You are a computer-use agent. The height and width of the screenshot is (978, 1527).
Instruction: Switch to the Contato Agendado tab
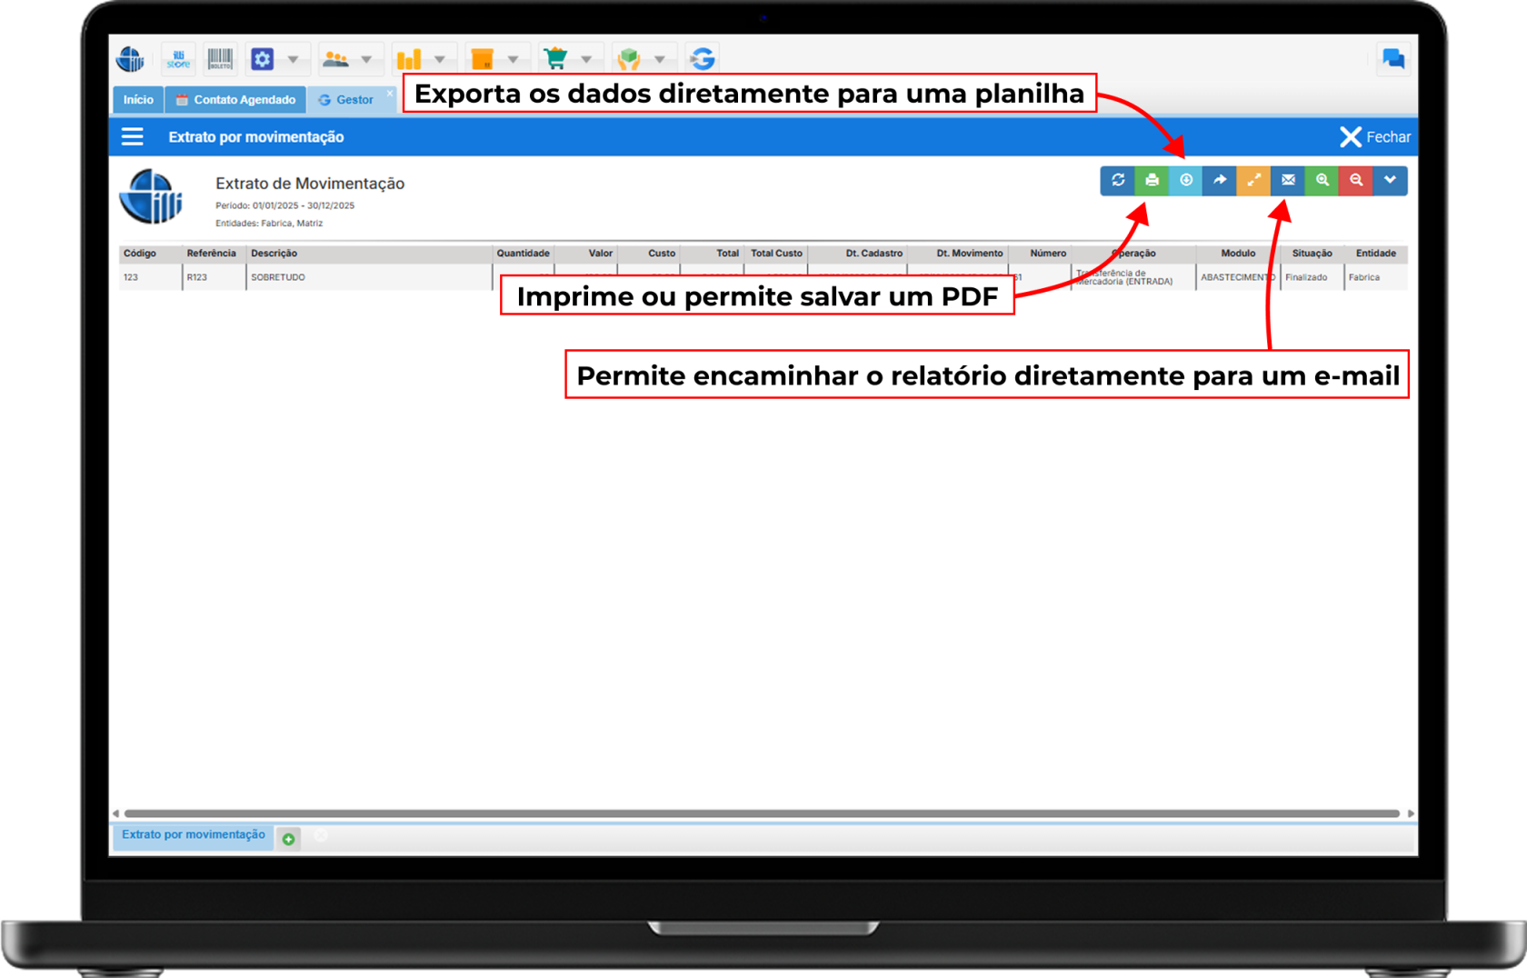pyautogui.click(x=236, y=100)
